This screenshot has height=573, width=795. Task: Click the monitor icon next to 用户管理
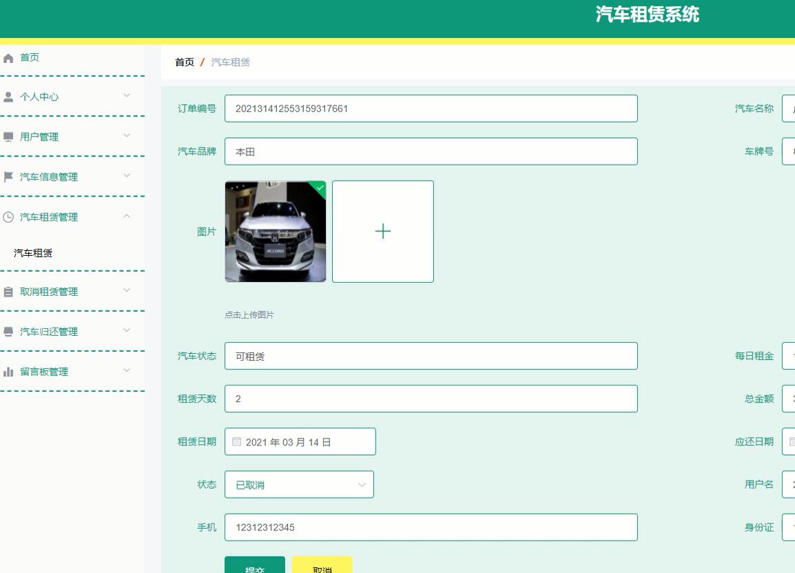[8, 137]
